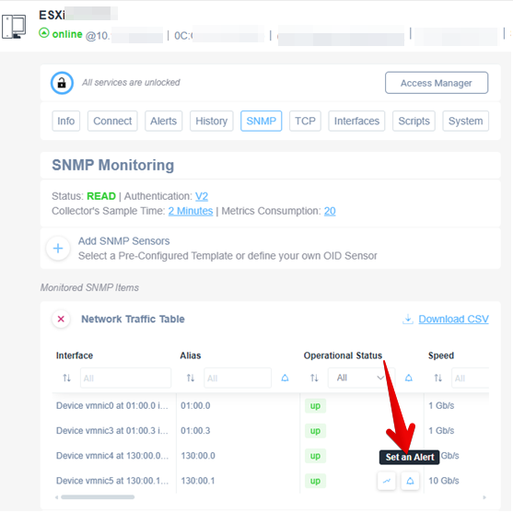Select the SNMP tab
Screen dimensions: 513x512
click(x=261, y=121)
